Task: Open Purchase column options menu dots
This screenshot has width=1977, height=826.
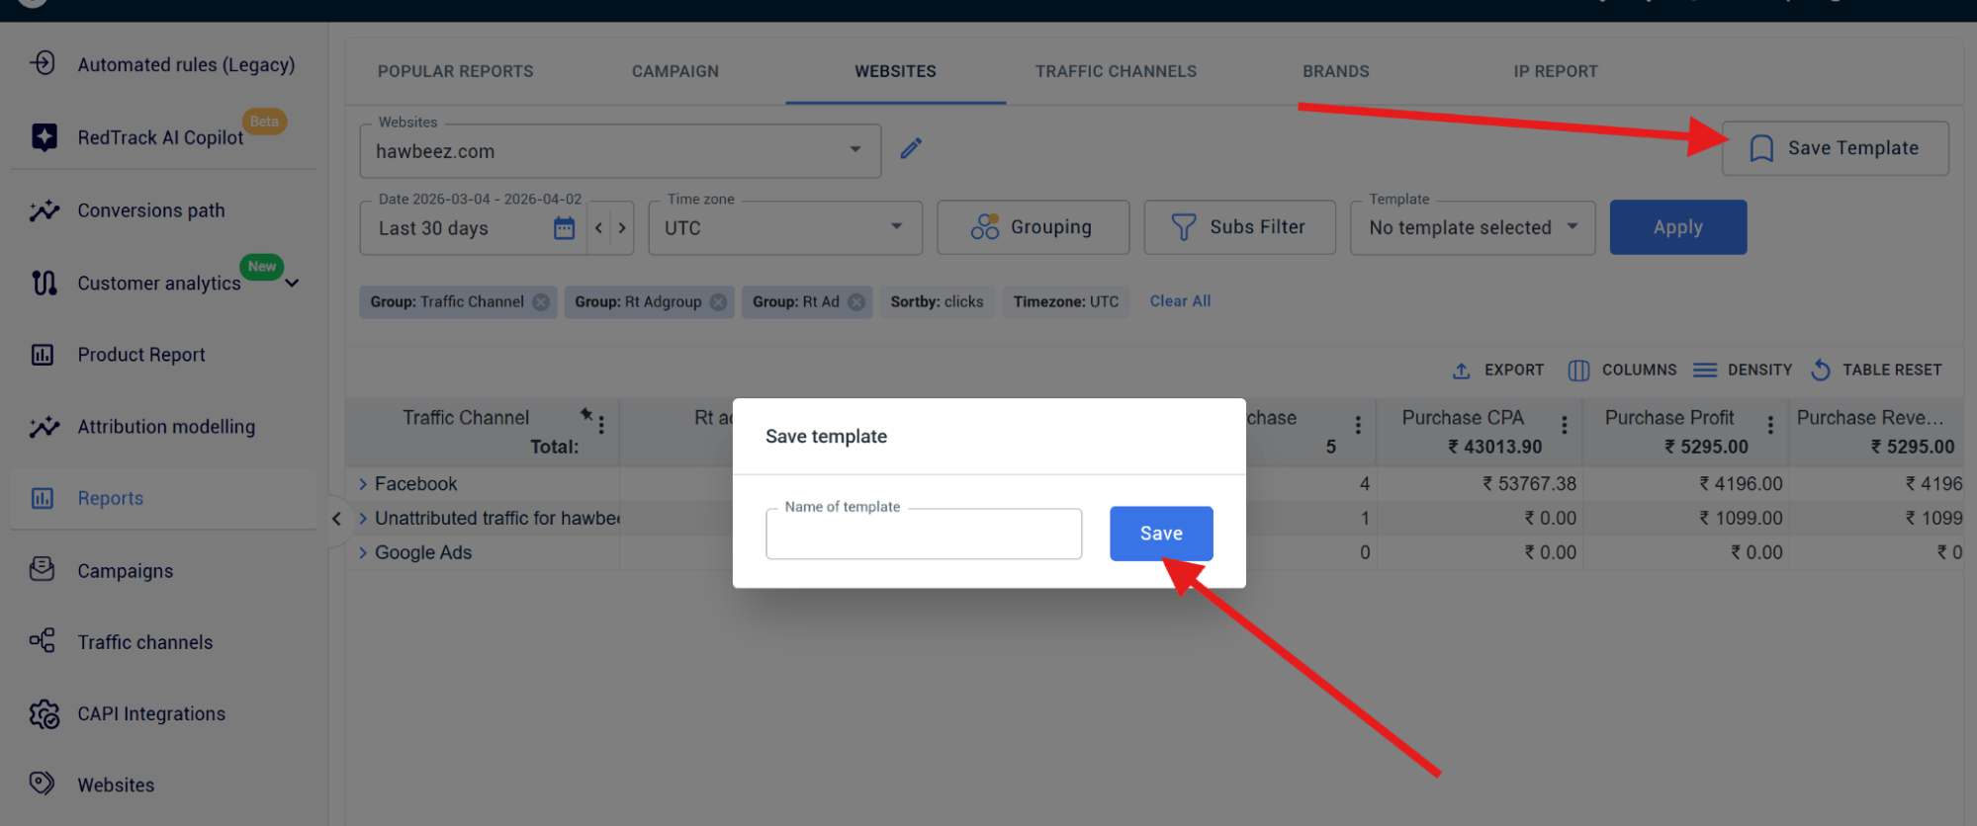Action: pos(1358,425)
